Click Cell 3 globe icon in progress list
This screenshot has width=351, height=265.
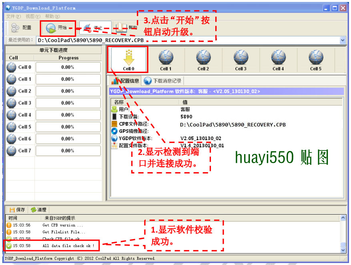[x=11, y=103]
